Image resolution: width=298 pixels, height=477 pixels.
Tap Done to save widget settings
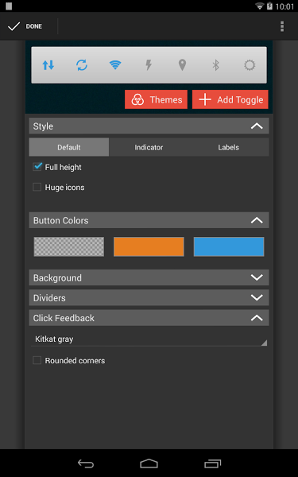pos(25,26)
